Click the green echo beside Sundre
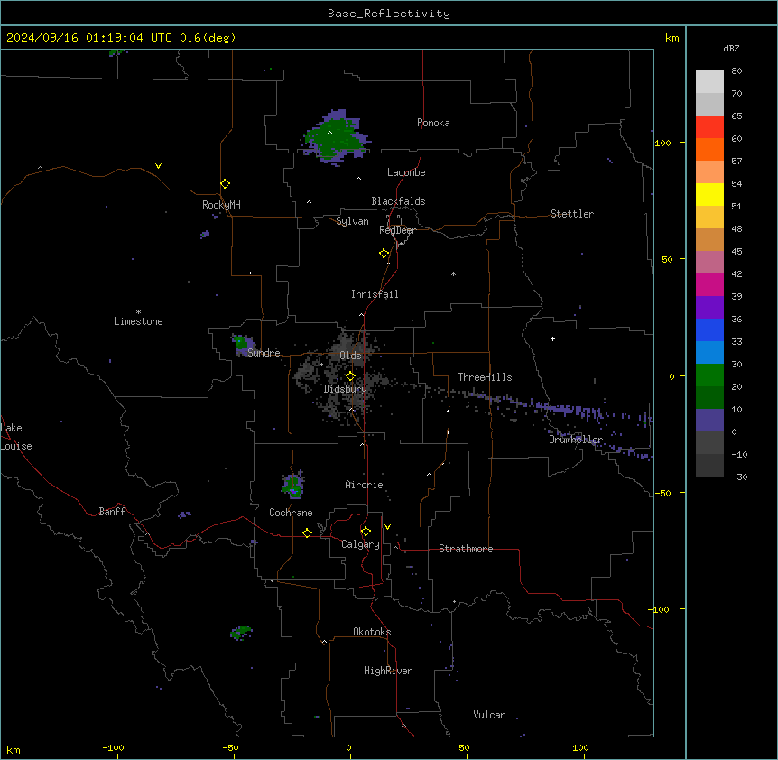 (243, 345)
